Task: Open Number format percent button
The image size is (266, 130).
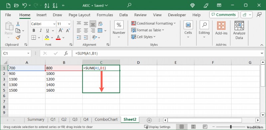Action: (x=119, y=25)
